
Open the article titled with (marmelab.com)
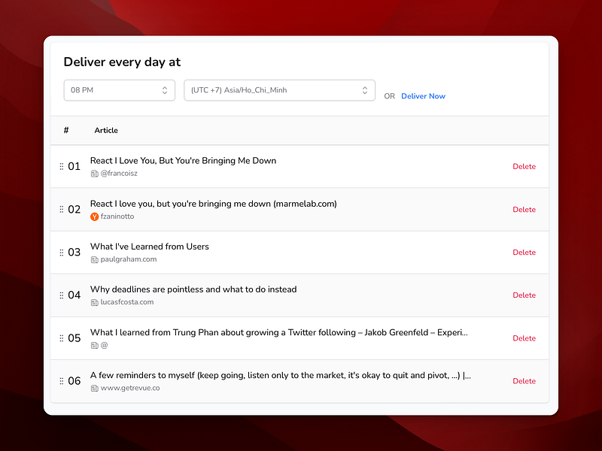pyautogui.click(x=214, y=204)
